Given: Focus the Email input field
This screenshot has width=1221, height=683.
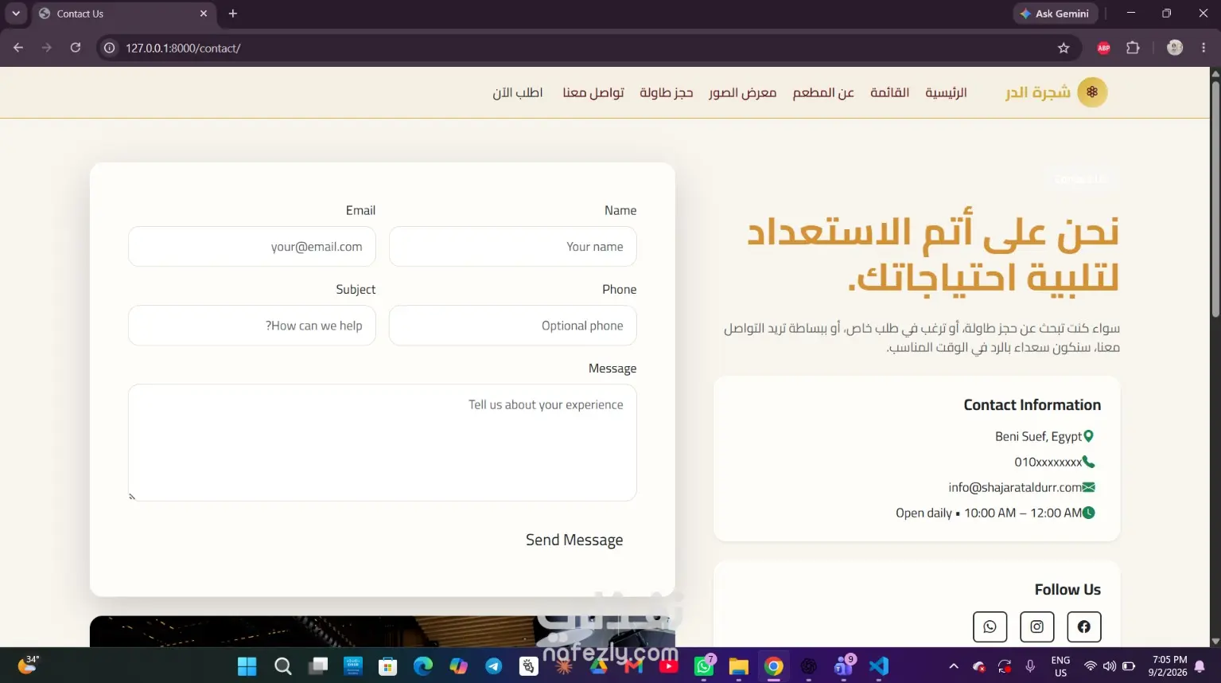Looking at the screenshot, I should tap(252, 247).
